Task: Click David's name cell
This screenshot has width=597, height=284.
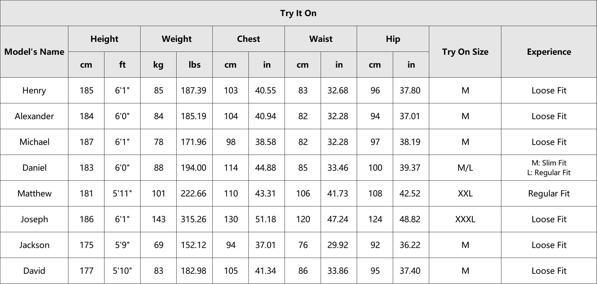Action: pyautogui.click(x=34, y=271)
